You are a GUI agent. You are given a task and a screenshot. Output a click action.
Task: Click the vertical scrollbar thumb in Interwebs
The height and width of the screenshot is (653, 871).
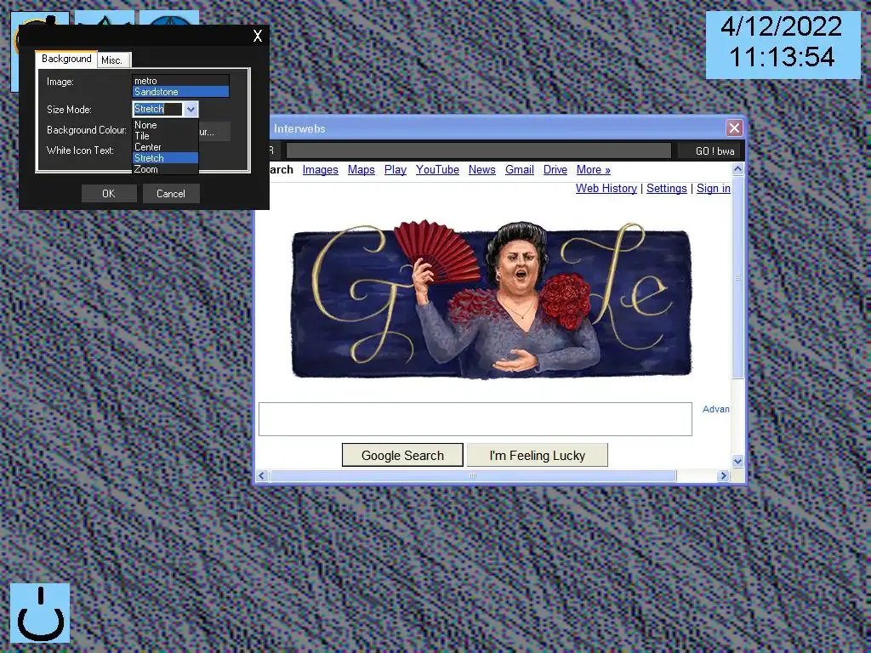737,278
